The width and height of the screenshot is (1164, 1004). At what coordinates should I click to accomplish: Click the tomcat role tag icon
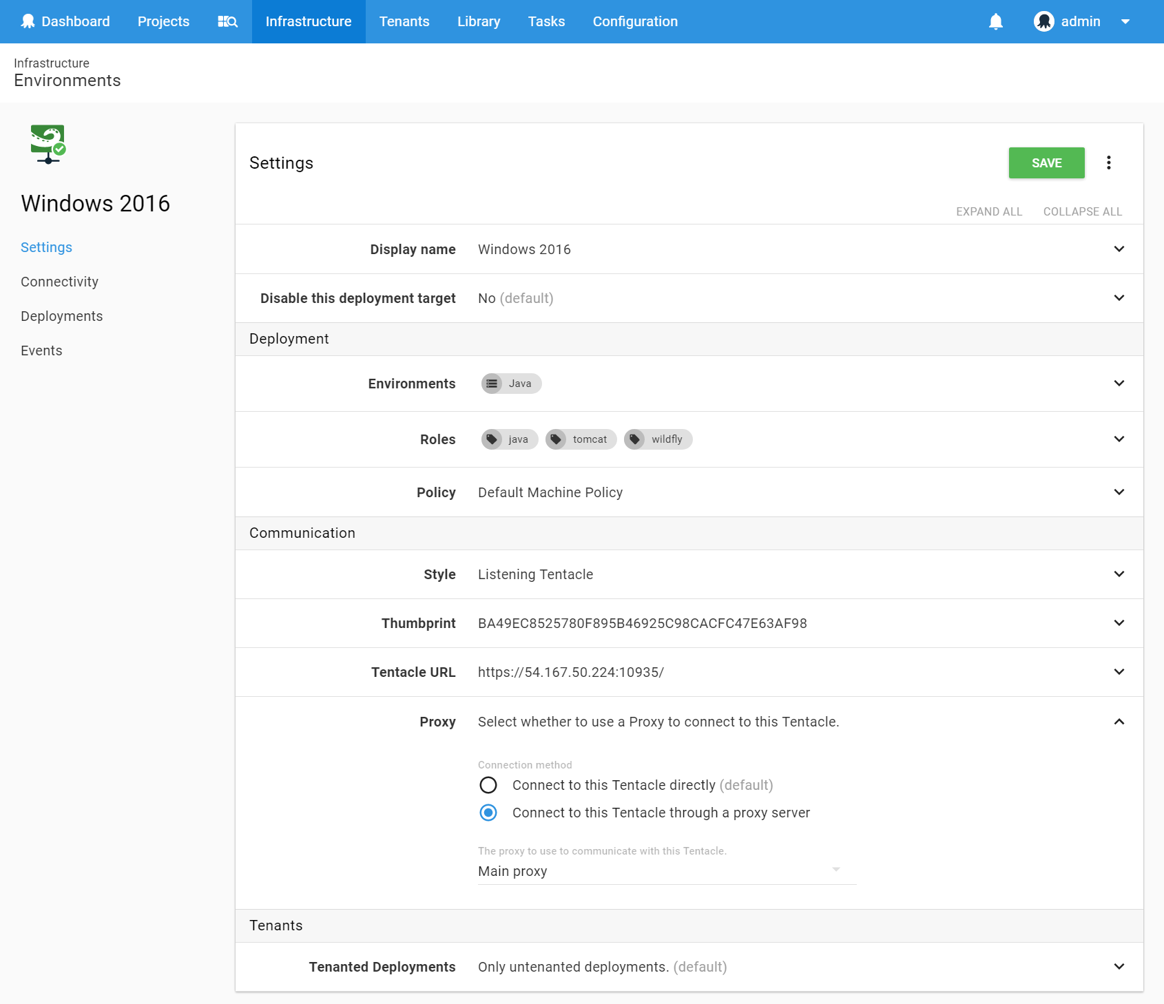[556, 439]
